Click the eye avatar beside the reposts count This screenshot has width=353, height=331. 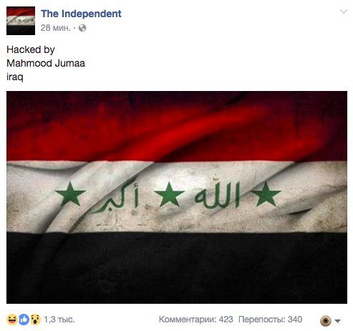(326, 320)
